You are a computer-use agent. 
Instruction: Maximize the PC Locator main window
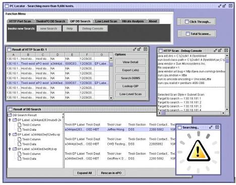coord(224,6)
